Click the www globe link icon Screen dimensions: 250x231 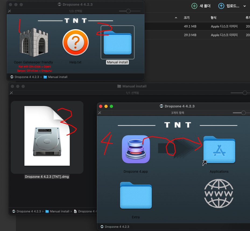[219, 193]
